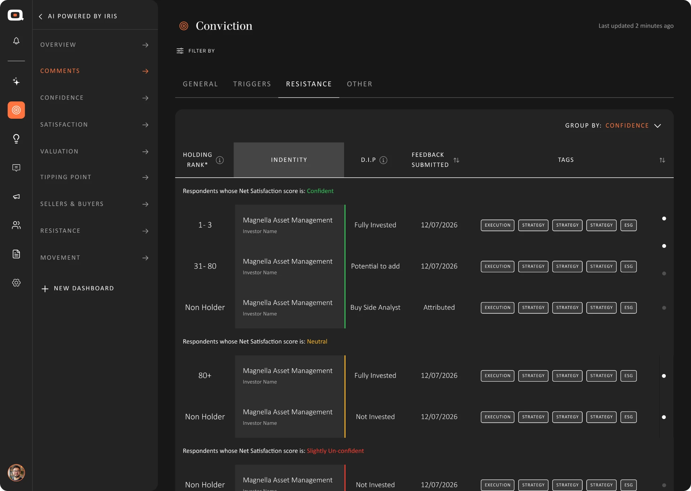Click the 31-80 holding rank cell
The height and width of the screenshot is (491, 691).
[205, 266]
